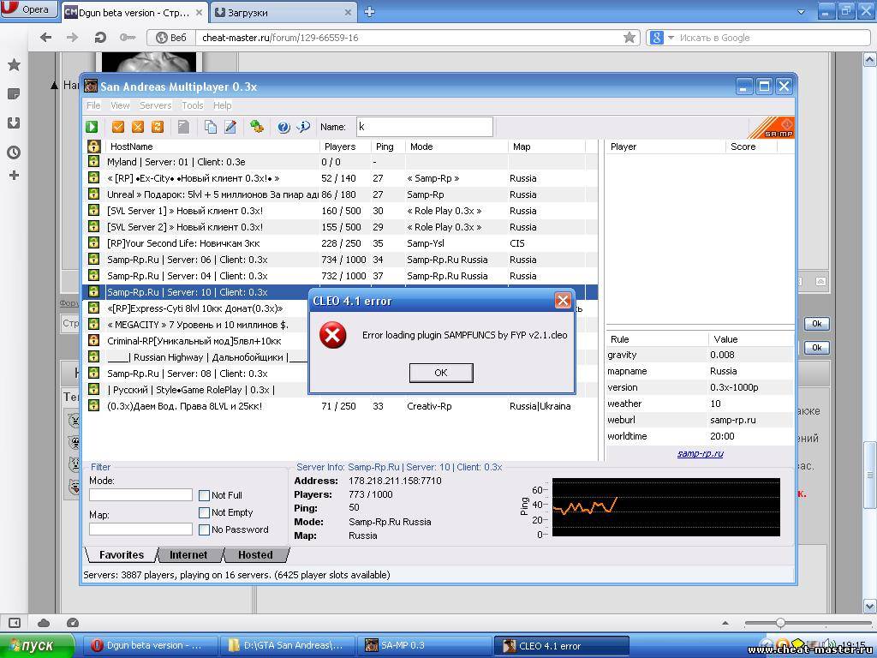Click the Mode filter input field
The height and width of the screenshot is (658, 877).
pos(141,494)
